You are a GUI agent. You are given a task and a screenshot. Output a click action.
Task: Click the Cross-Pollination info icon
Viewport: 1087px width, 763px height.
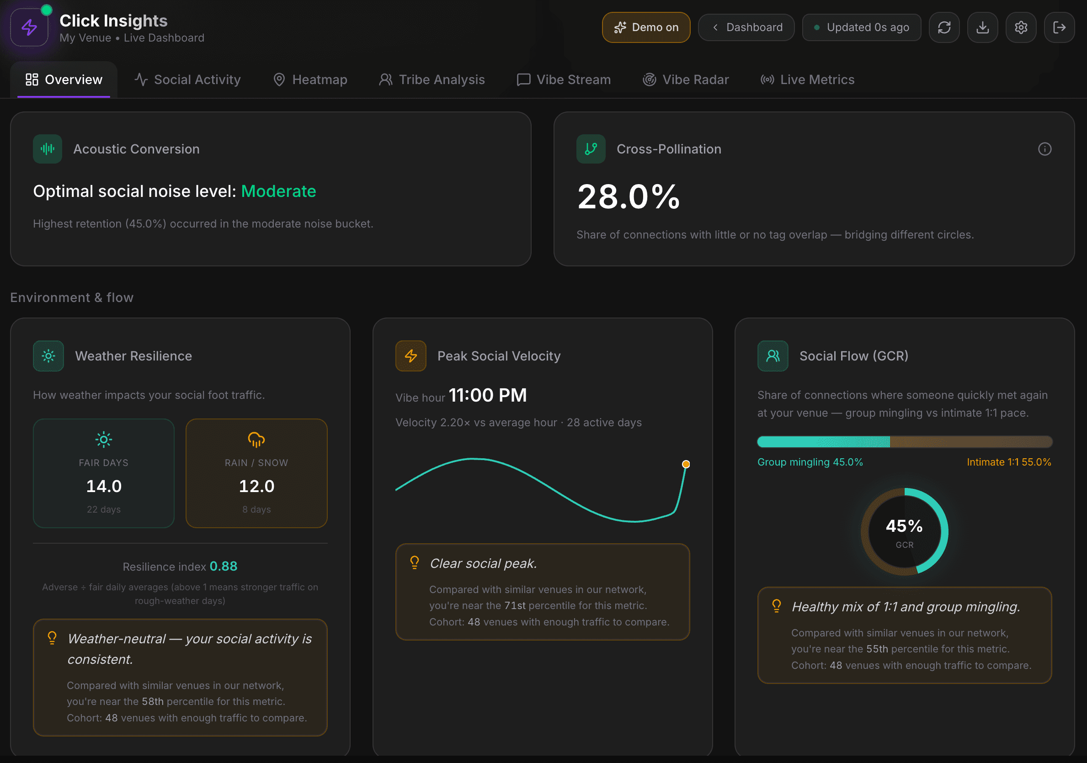coord(1044,149)
